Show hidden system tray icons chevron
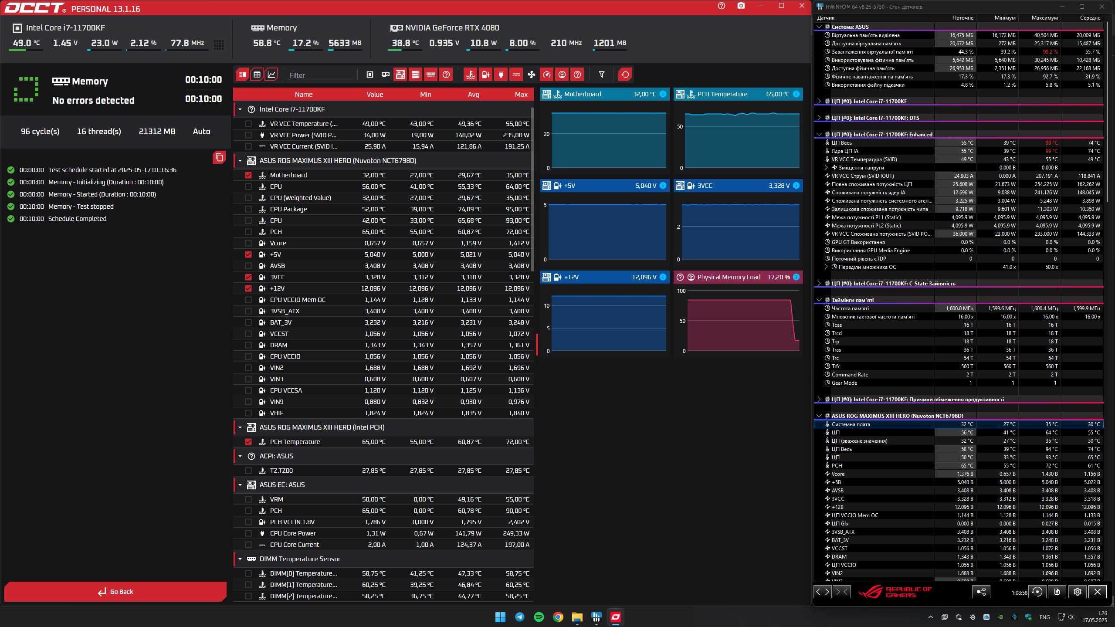The image size is (1115, 627). (930, 617)
